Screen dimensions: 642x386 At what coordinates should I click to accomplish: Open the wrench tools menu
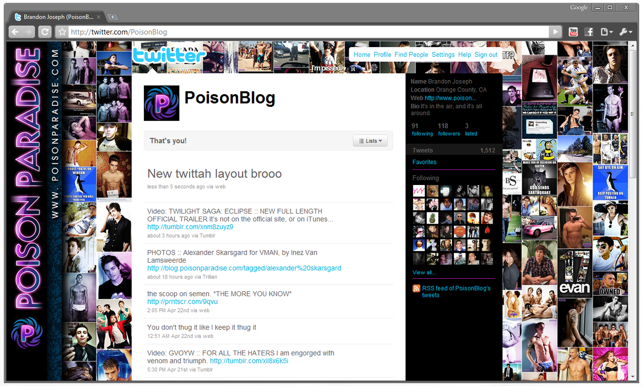pos(625,32)
